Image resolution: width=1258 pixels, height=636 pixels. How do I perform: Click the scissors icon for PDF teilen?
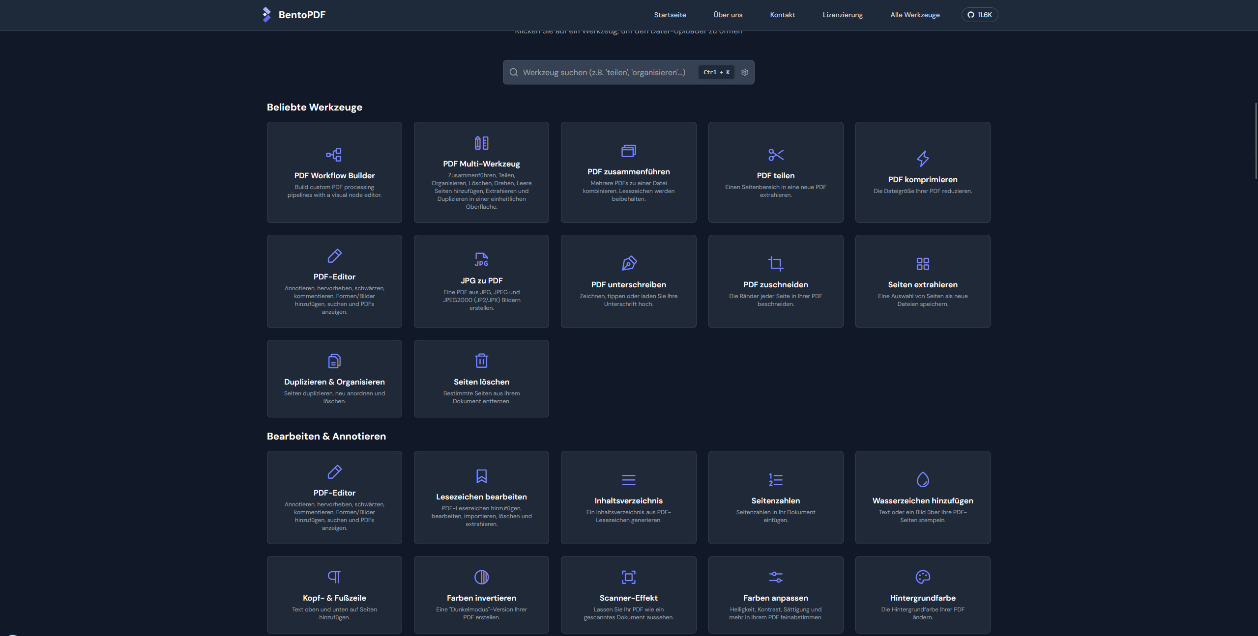pyautogui.click(x=775, y=155)
